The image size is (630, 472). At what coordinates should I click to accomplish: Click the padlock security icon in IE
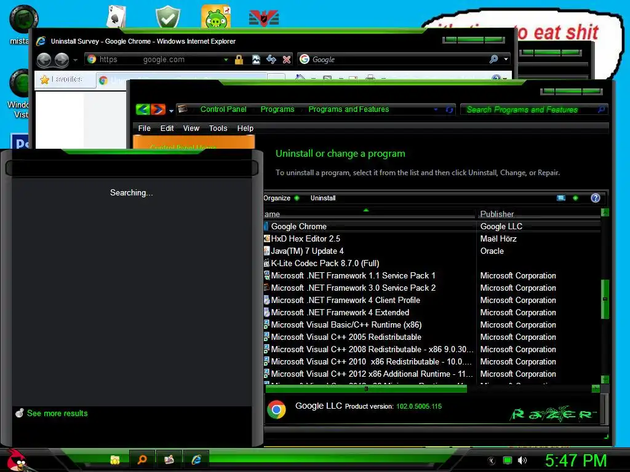pos(239,60)
